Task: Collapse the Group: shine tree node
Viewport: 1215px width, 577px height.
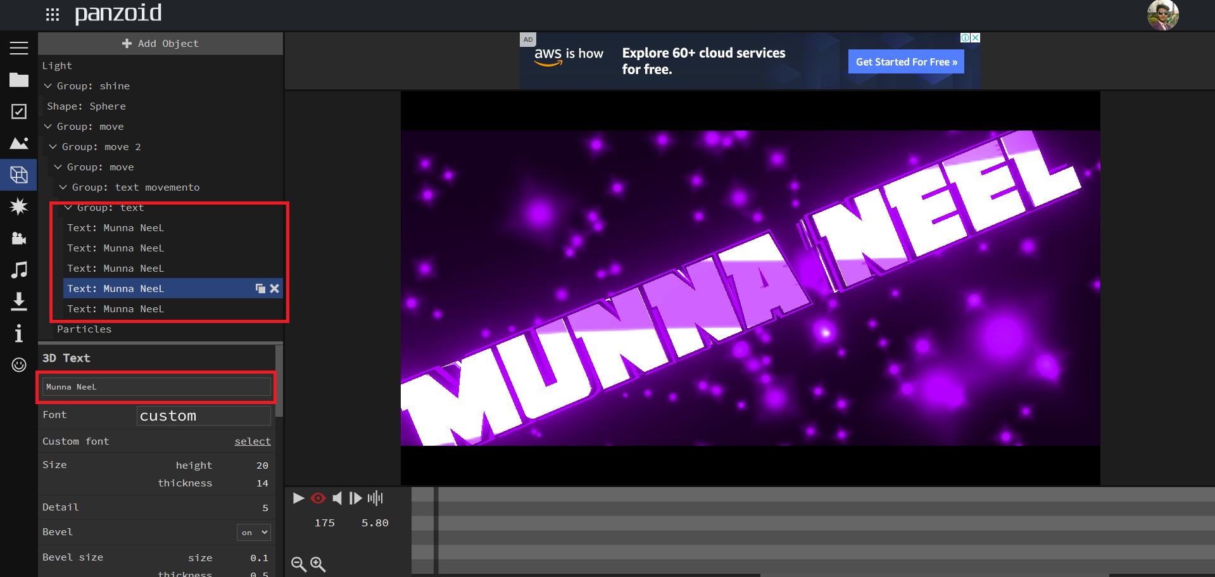Action: [x=48, y=86]
